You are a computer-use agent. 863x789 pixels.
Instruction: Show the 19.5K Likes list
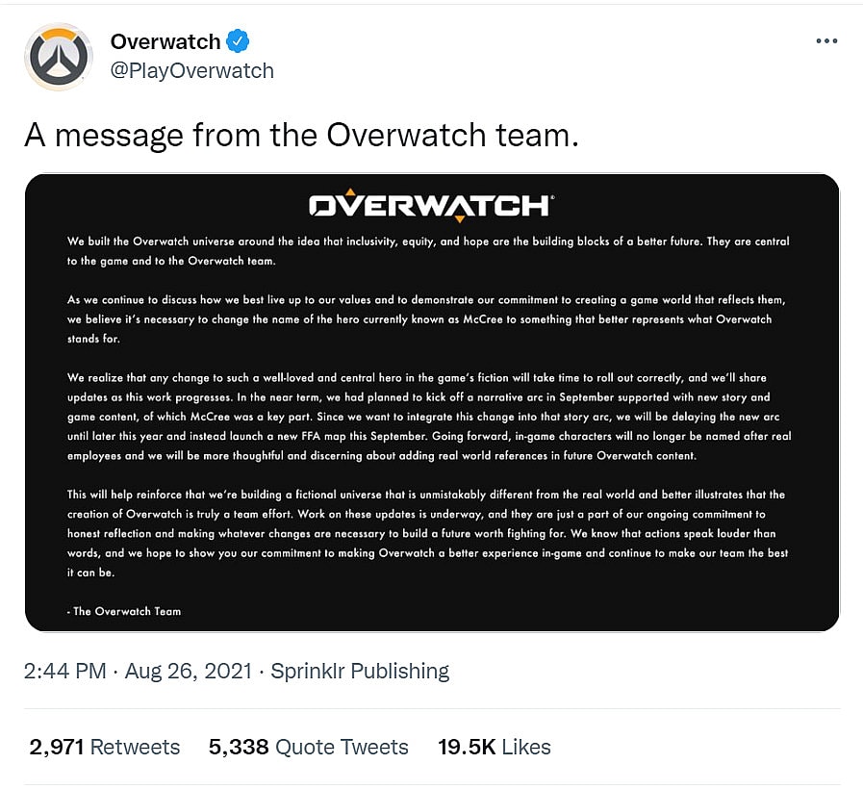coord(494,747)
